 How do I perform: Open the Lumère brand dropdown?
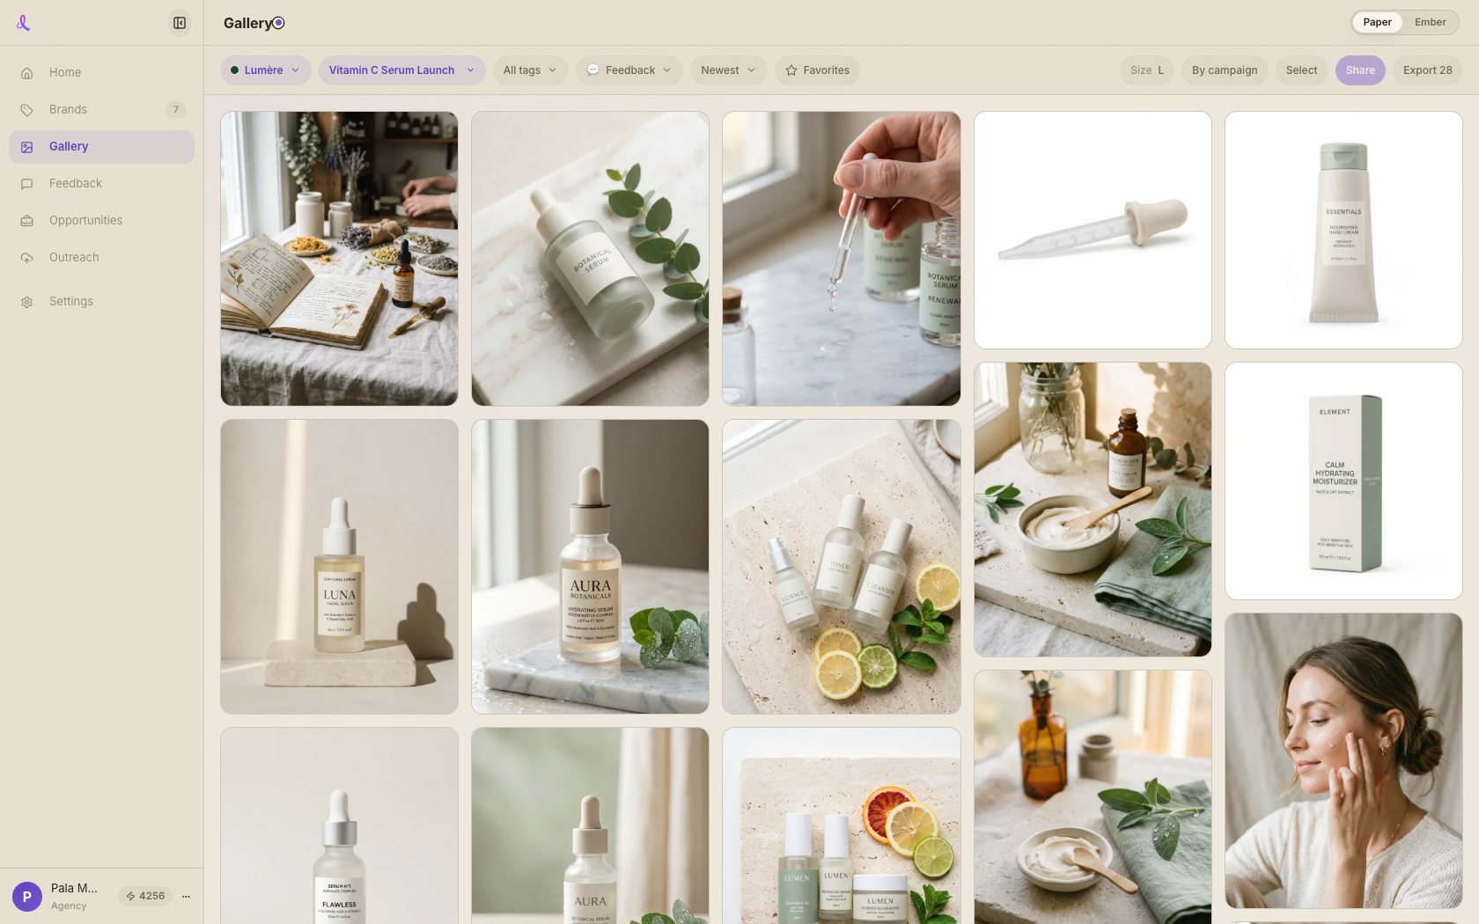(266, 70)
